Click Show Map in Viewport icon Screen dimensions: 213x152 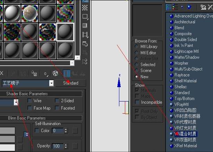(56, 74)
